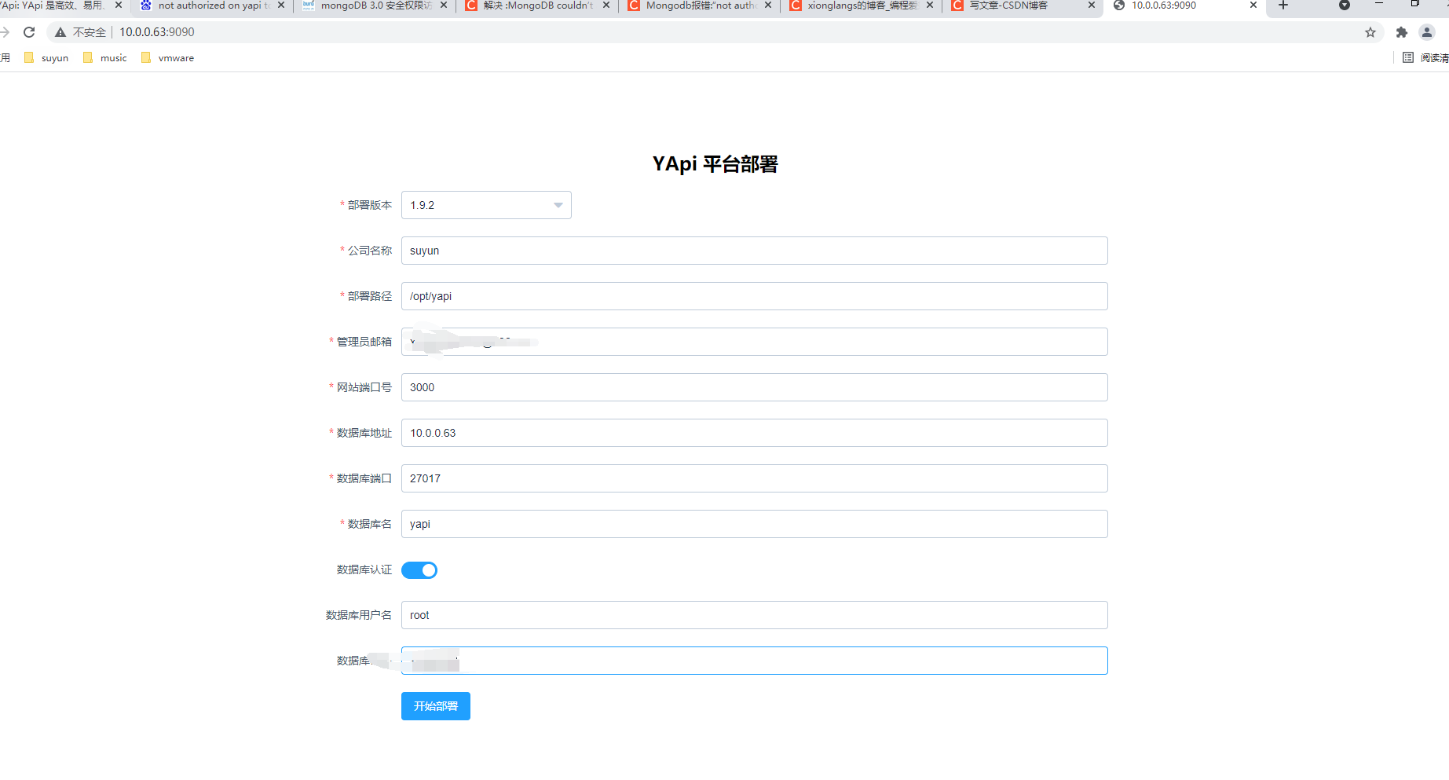Focus the 管理员邮箱 input field
1449x780 pixels.
click(x=755, y=342)
